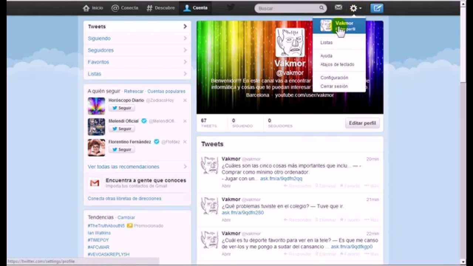The width and height of the screenshot is (473, 266).
Task: Open Florentino Fernández avatar thumbnail
Action: click(96, 147)
